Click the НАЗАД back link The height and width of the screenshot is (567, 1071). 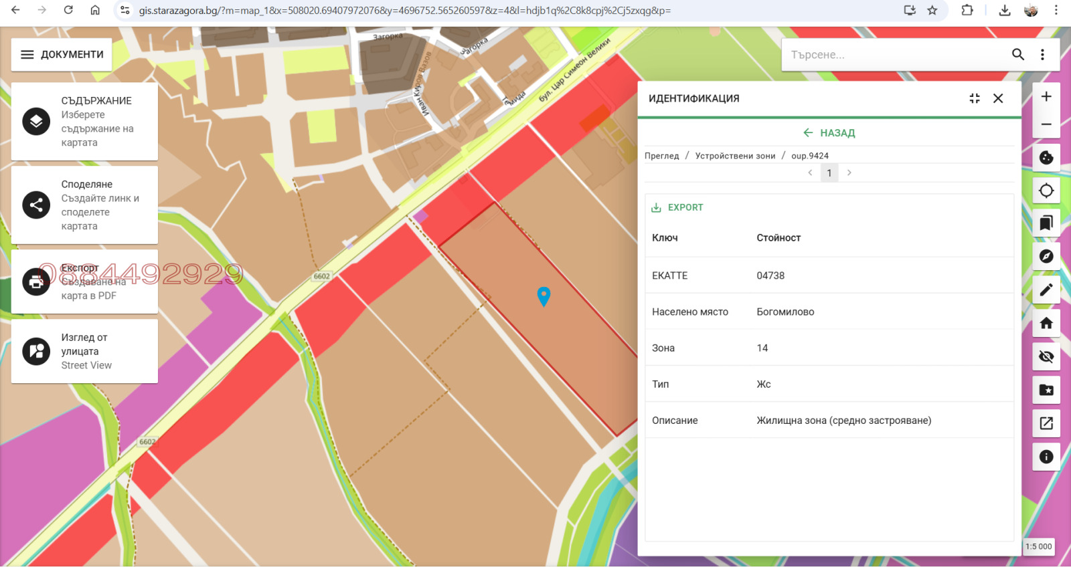click(829, 133)
